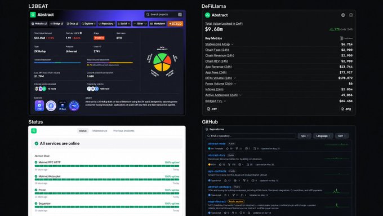
Task: Expand the Perps Volume (24h) chevron
Action: click(235, 84)
